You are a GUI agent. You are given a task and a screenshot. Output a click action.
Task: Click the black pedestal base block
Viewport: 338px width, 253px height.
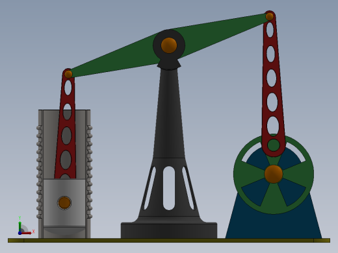point(169,230)
